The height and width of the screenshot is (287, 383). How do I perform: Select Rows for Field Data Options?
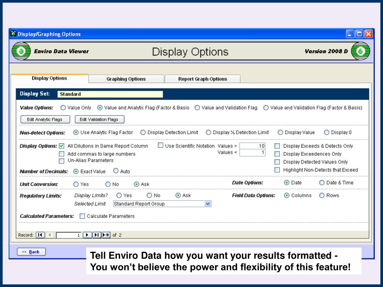pyautogui.click(x=322, y=195)
